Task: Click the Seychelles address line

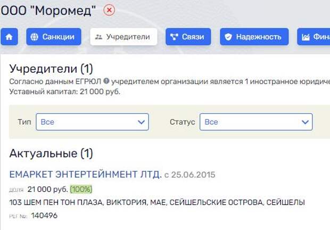Action: [x=157, y=202]
